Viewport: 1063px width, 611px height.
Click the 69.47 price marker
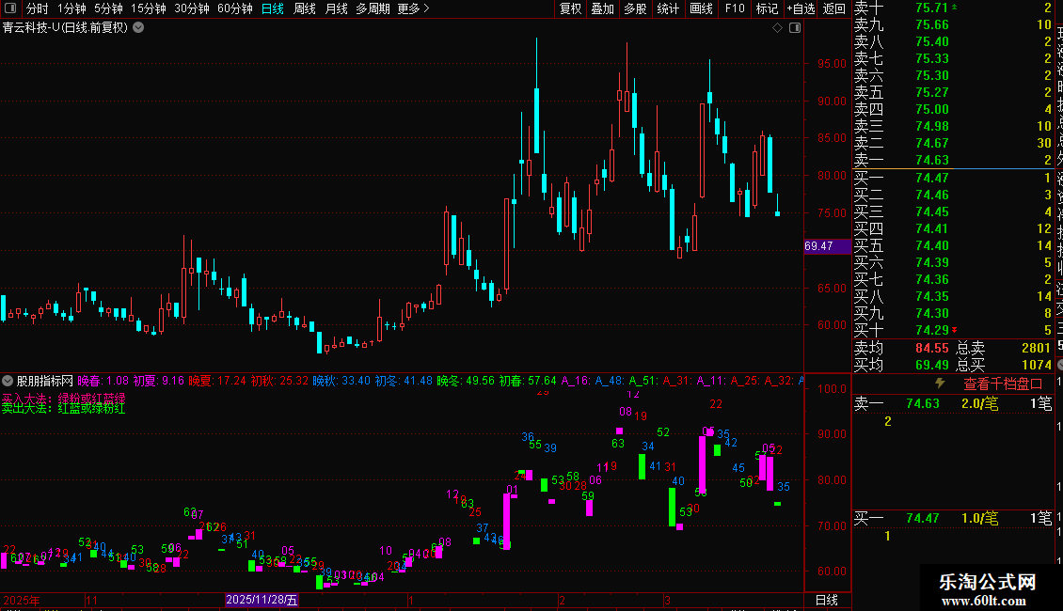click(827, 246)
